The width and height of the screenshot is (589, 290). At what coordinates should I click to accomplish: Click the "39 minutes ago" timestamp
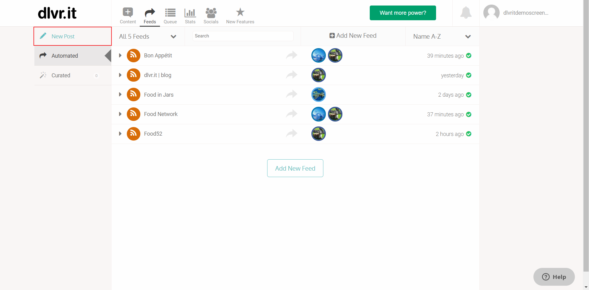445,56
